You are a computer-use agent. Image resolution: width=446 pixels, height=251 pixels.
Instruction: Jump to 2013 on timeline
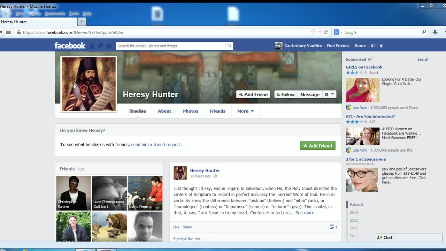pos(354,220)
